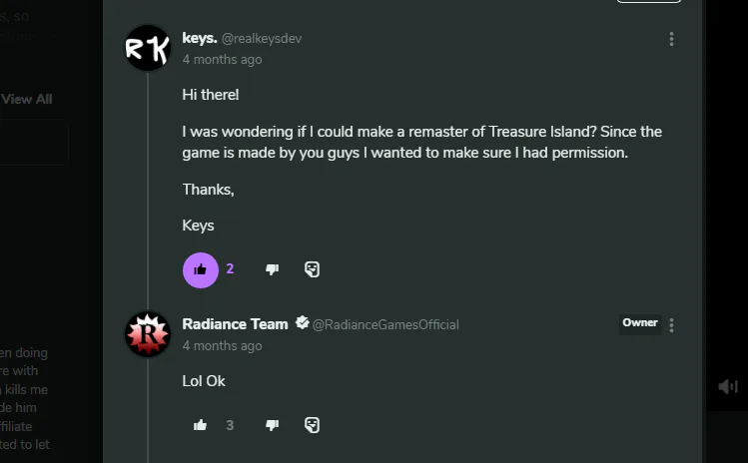
Task: Open the keys. RK profile avatar
Action: 148,48
